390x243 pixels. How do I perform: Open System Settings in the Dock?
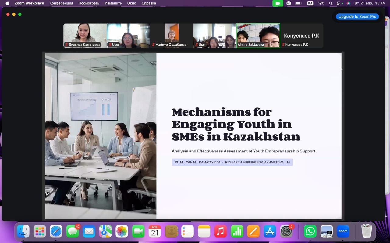286,231
